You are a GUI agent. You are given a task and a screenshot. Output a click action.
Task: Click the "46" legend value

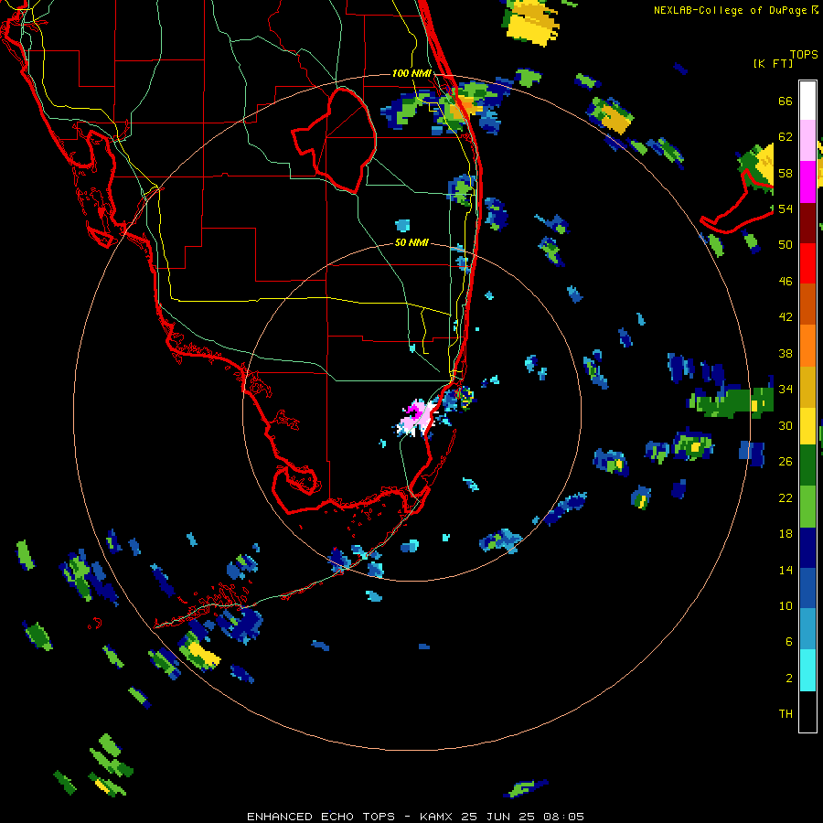[786, 282]
